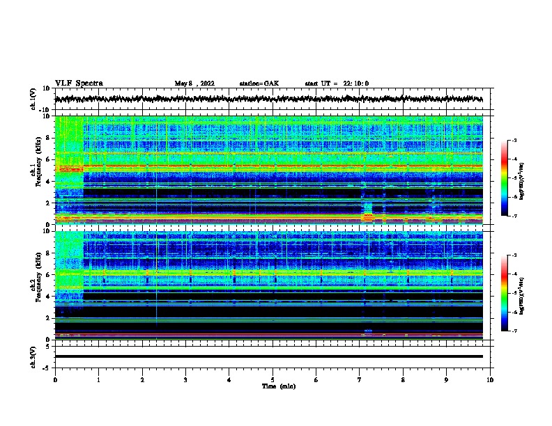Click time axis tick label '7'

tap(360, 380)
